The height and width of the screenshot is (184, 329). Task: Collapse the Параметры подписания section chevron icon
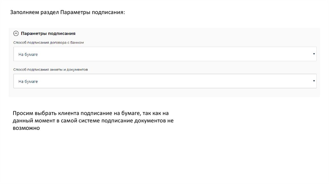click(16, 33)
